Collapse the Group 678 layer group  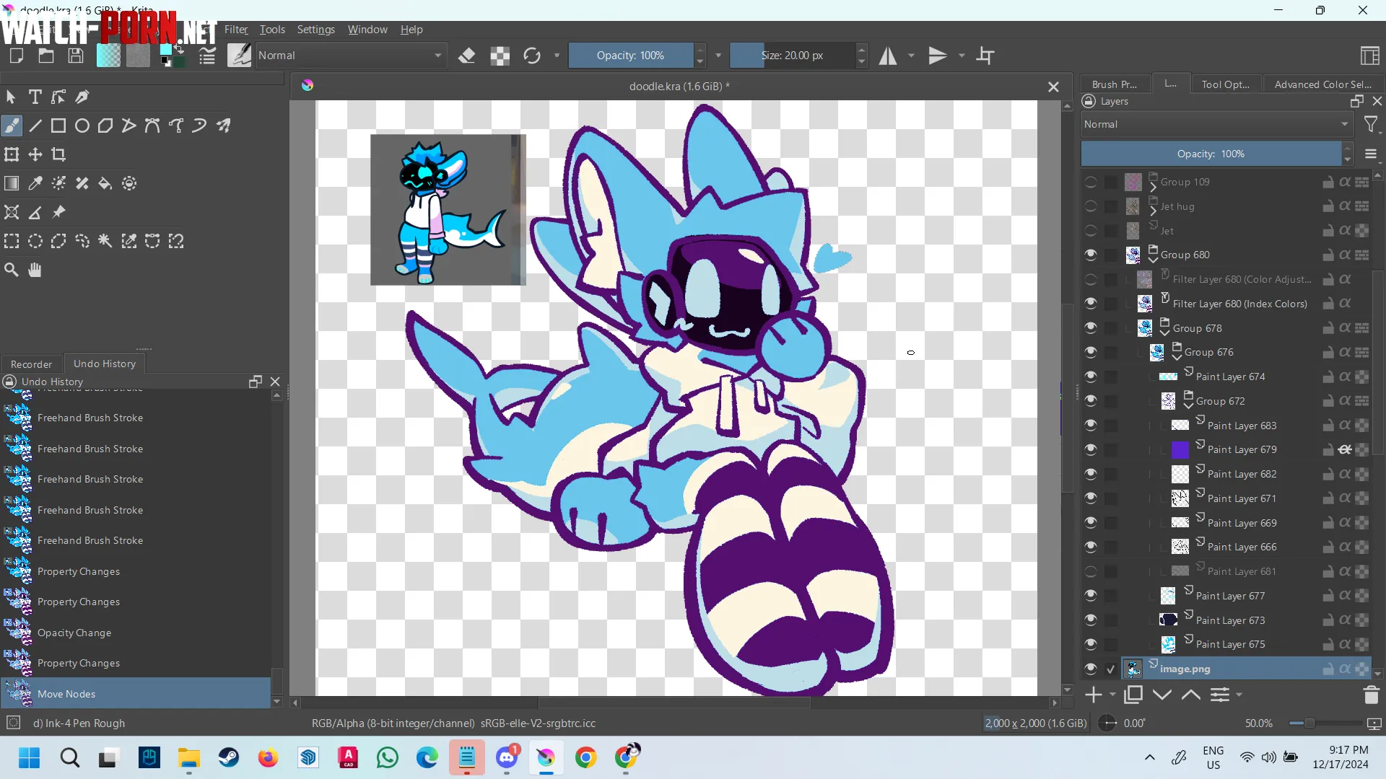[x=1164, y=333]
